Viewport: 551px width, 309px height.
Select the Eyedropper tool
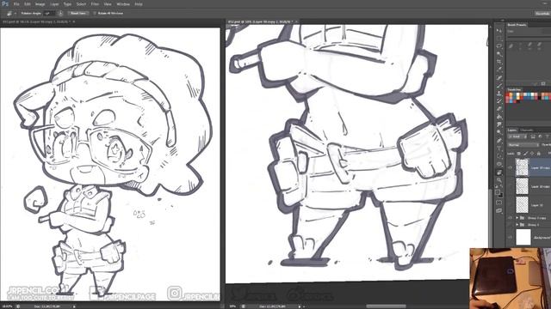[499, 70]
